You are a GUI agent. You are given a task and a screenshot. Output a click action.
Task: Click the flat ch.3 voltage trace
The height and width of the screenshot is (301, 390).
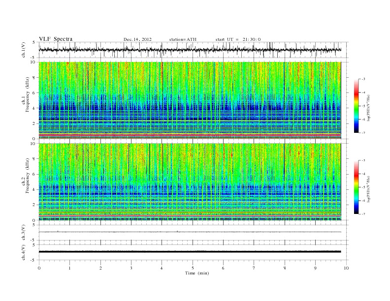point(190,232)
